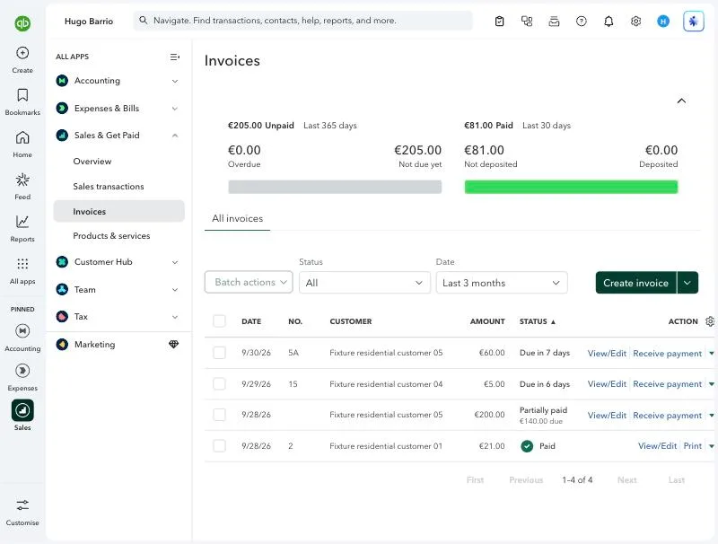Image resolution: width=718 pixels, height=544 pixels.
Task: Check the invoice 15 row checkbox
Action: (219, 383)
